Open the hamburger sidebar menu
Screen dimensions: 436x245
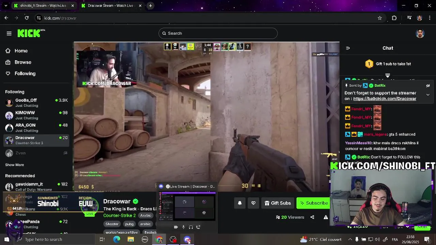(9, 33)
